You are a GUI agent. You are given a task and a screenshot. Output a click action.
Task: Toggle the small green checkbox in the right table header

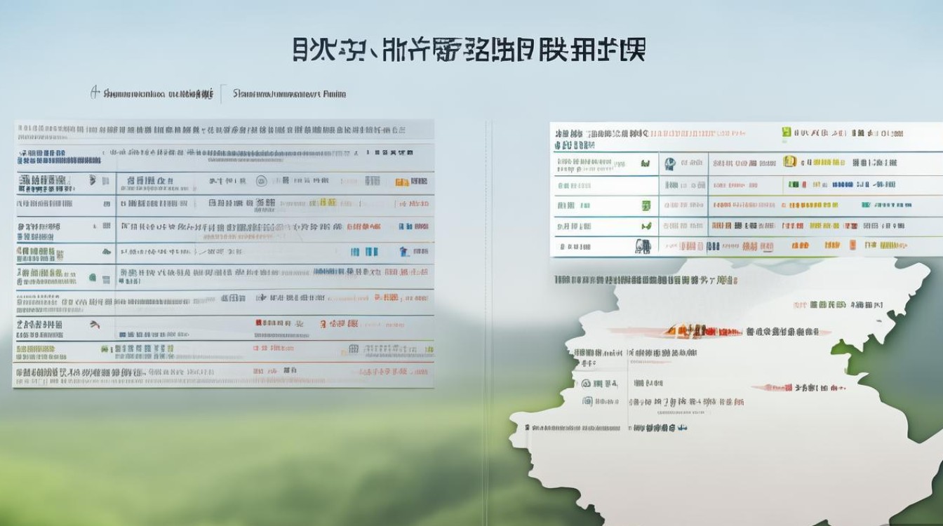(x=786, y=130)
